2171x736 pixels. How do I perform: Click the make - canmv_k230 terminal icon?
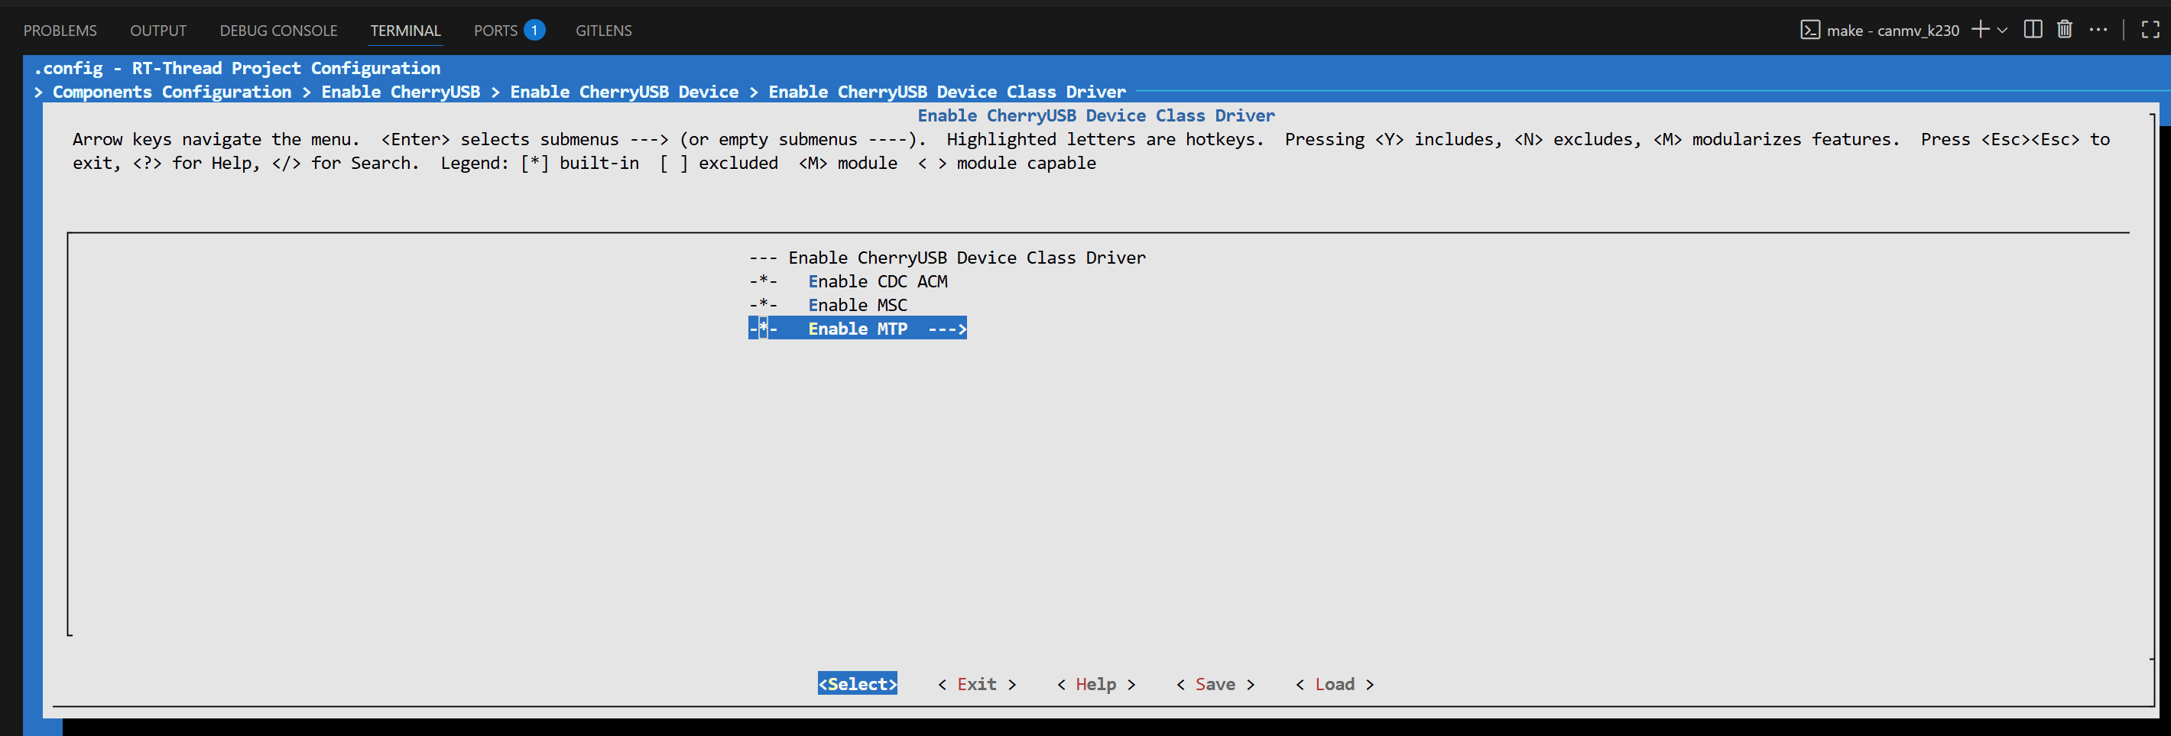pyautogui.click(x=1809, y=31)
